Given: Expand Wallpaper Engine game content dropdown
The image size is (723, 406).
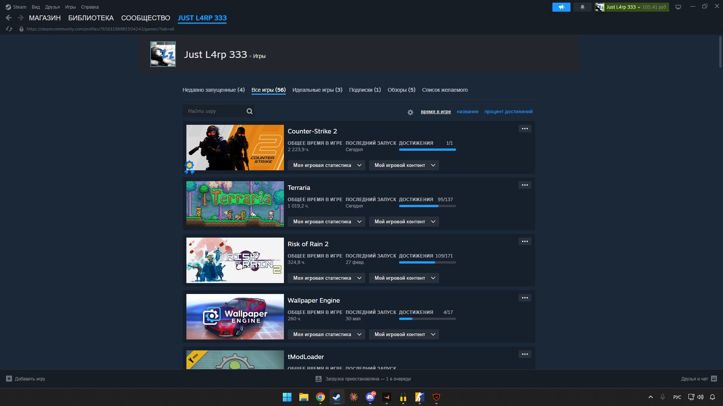Looking at the screenshot, I should [404, 335].
